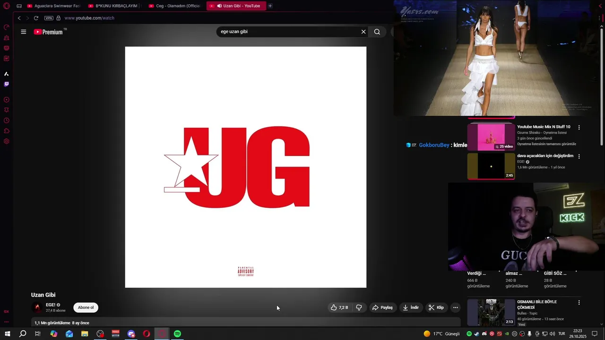This screenshot has height=340, width=605.
Task: Open Youtube Music Mix N Stuff 10 playlist
Action: (x=544, y=127)
